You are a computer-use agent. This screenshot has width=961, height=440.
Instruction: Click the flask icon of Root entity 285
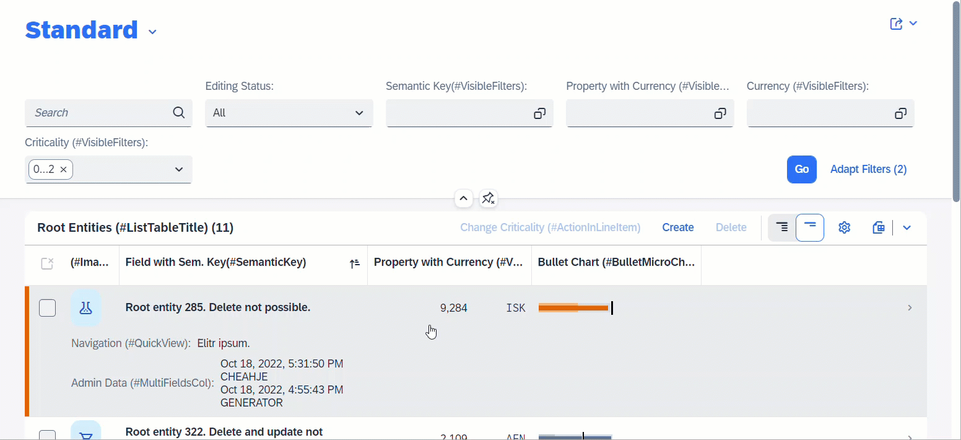point(86,307)
